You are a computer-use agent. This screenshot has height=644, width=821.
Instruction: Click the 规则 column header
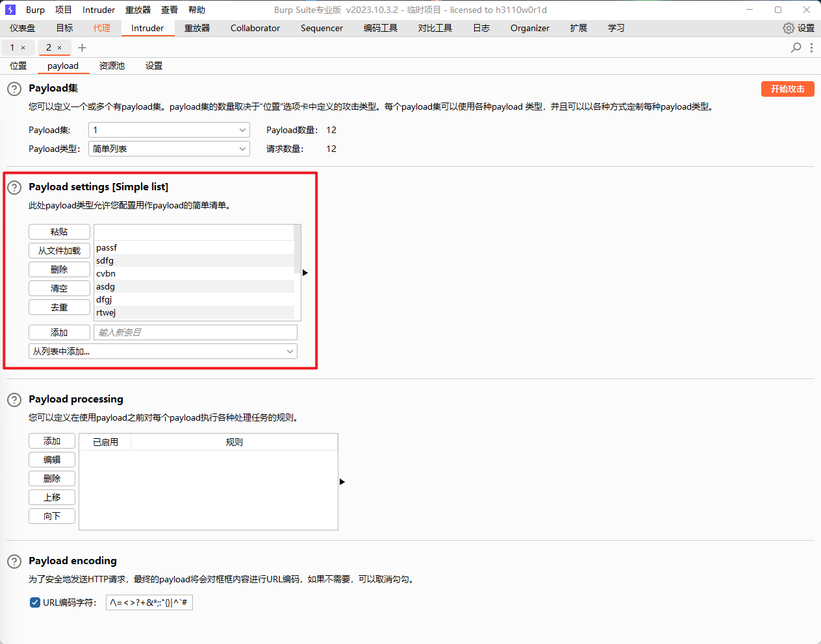pos(234,442)
